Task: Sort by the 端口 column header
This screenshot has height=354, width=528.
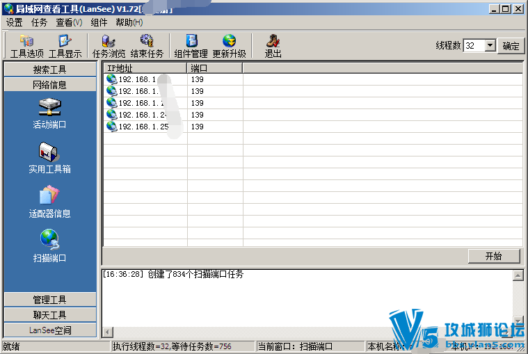Action: click(x=215, y=68)
